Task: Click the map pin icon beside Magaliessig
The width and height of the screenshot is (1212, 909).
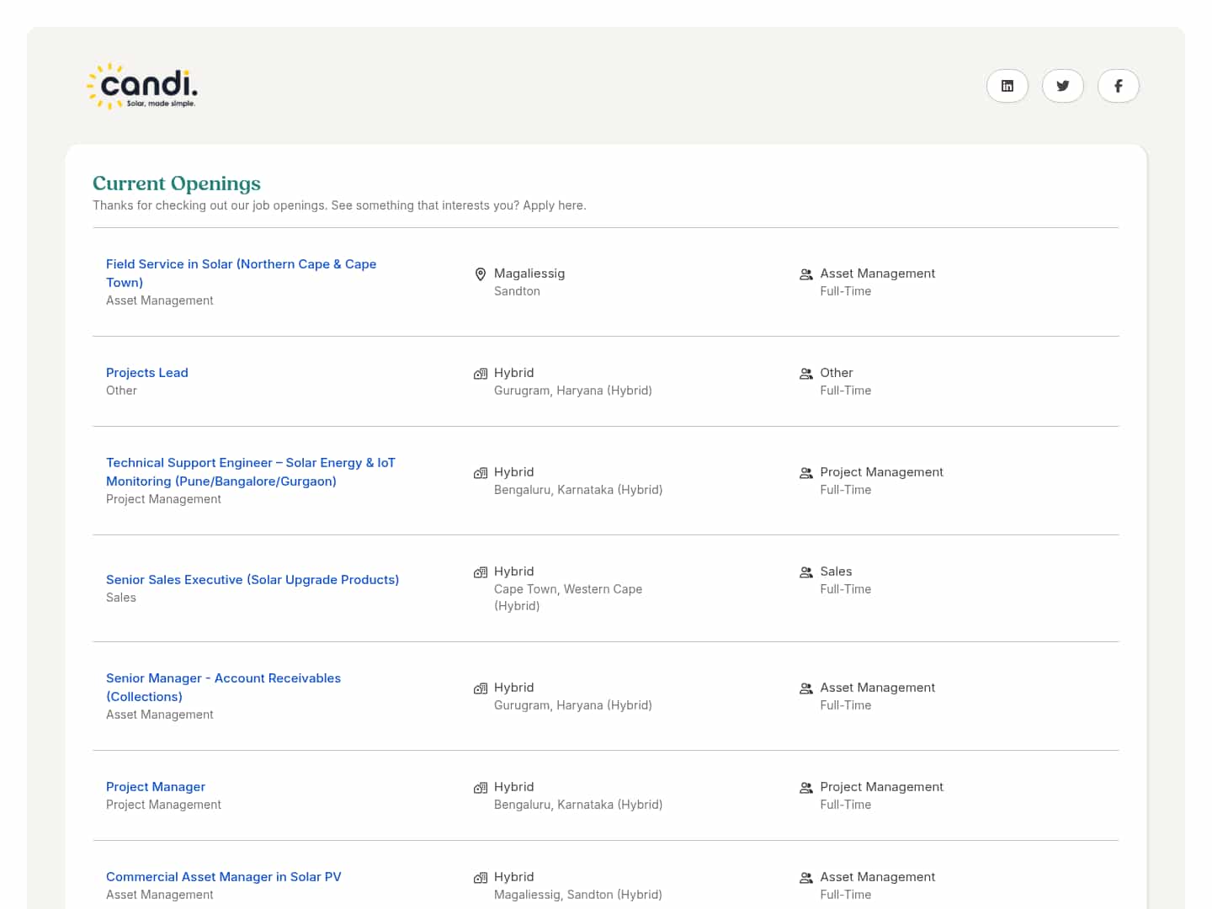Action: coord(481,274)
